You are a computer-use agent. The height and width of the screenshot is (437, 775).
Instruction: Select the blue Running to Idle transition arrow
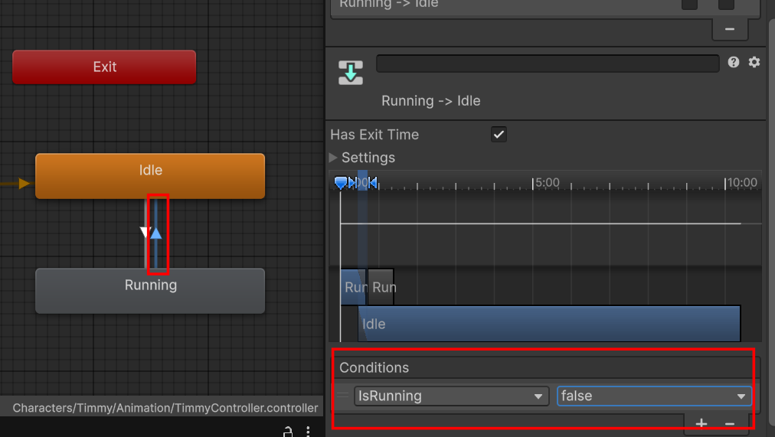click(156, 233)
